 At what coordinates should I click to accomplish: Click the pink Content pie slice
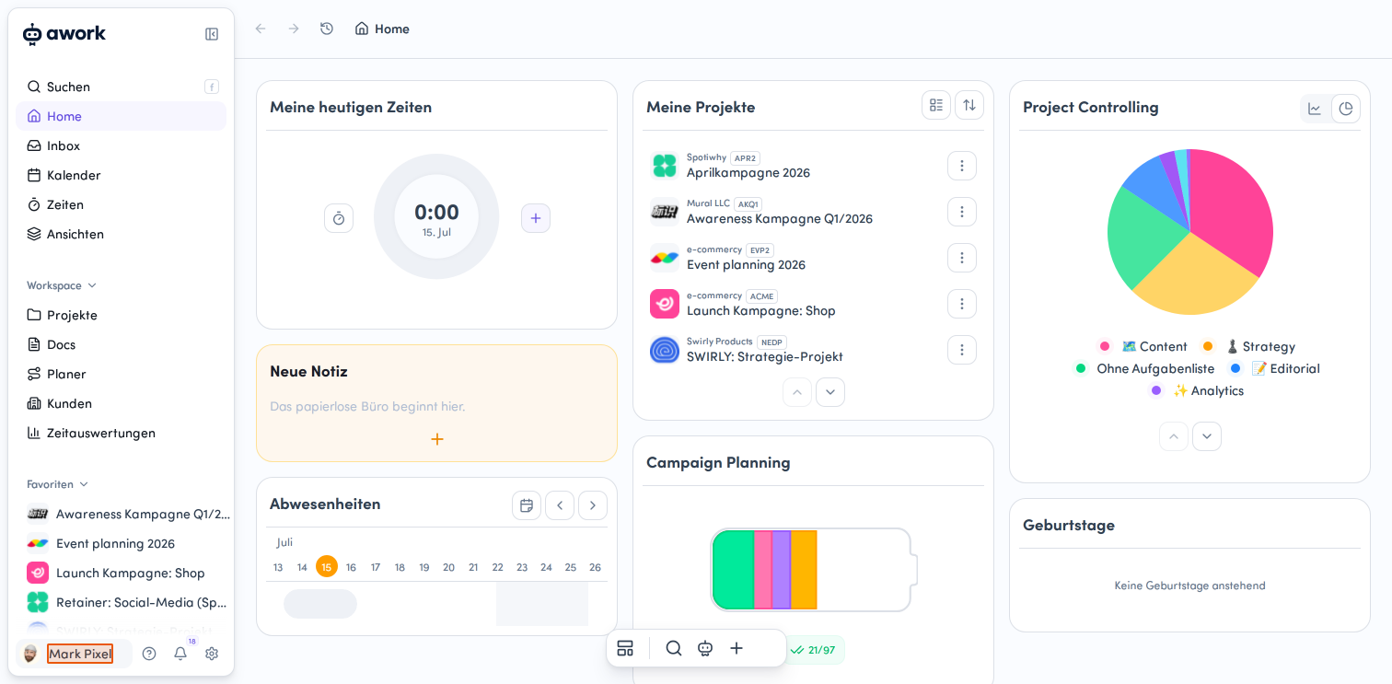(x=1234, y=207)
